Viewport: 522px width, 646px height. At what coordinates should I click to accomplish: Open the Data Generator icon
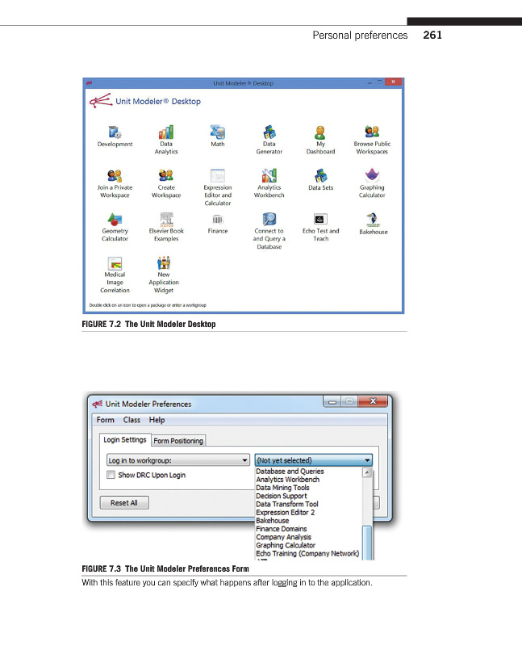click(x=269, y=132)
